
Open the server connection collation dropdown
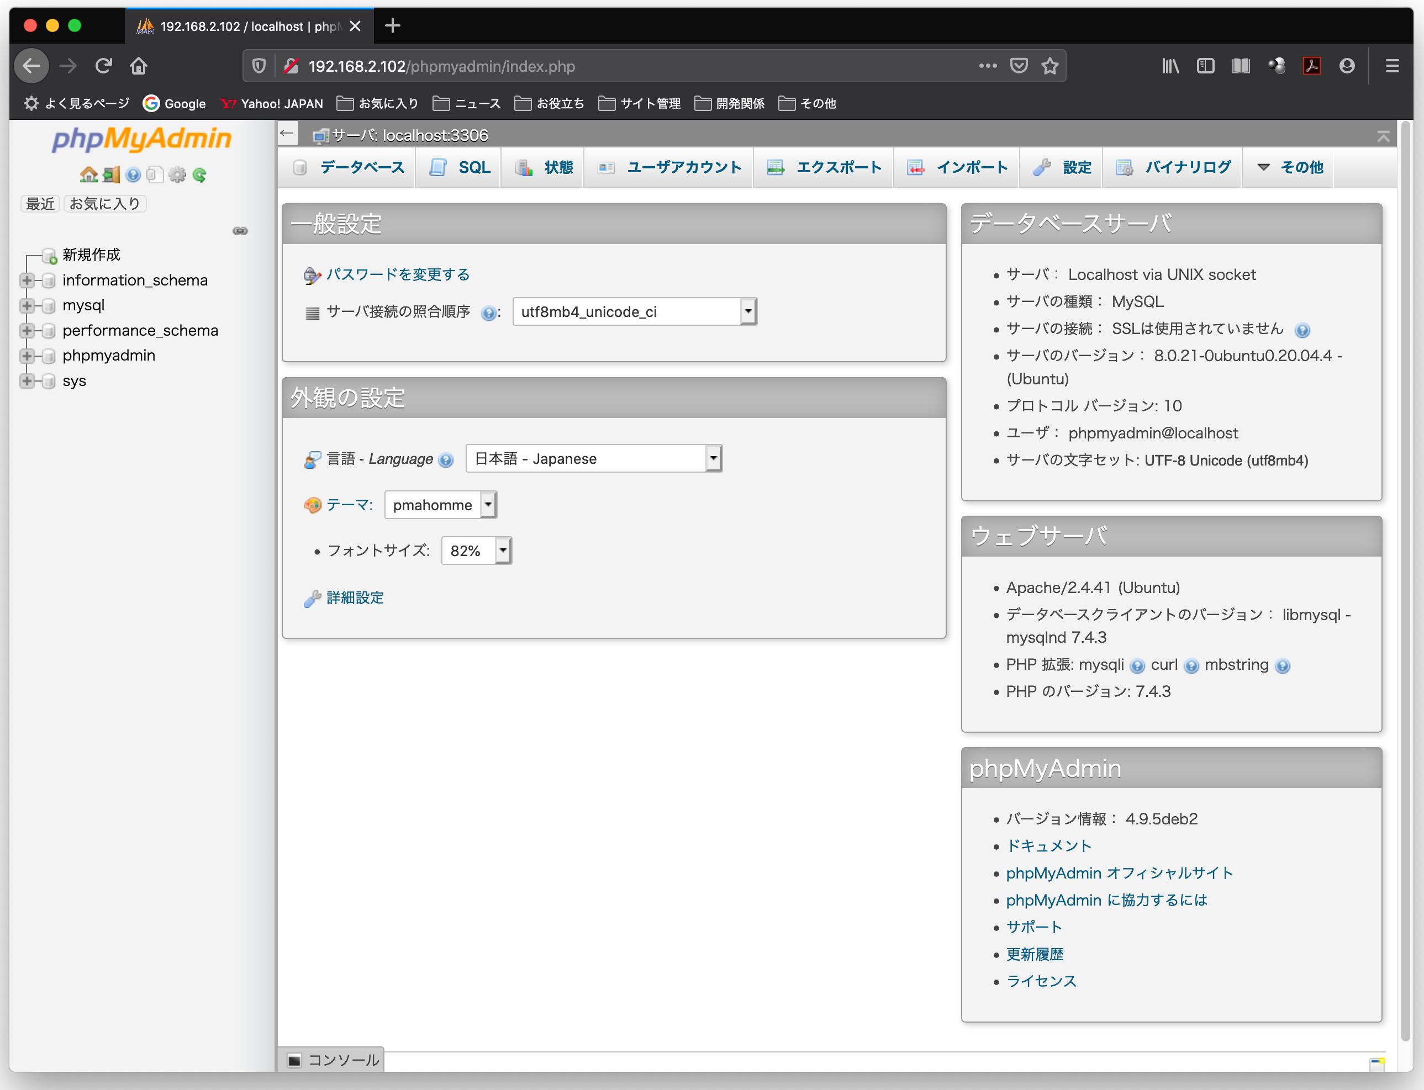(635, 311)
